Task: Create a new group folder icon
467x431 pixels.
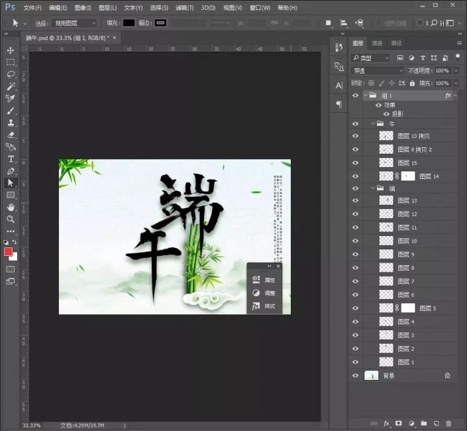Action: [423, 423]
